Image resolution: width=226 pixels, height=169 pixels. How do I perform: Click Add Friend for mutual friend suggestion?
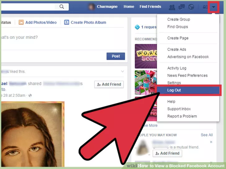coord(167,153)
